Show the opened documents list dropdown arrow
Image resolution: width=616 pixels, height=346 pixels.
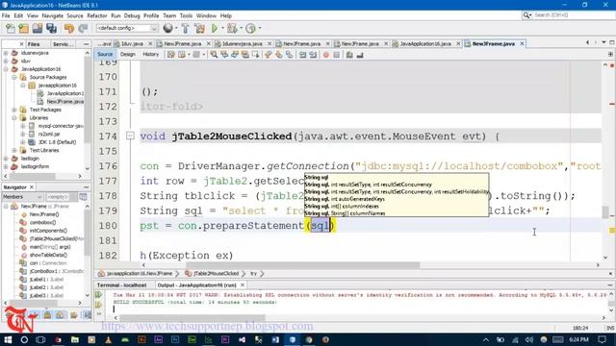(x=603, y=42)
